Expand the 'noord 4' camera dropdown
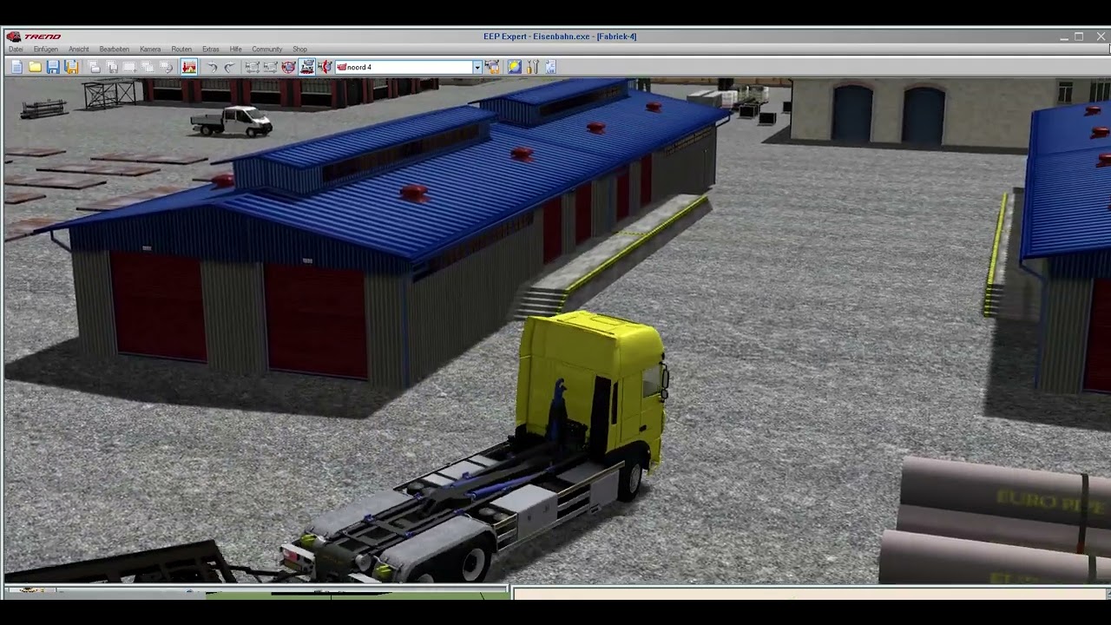The height and width of the screenshot is (625, 1111). pyautogui.click(x=477, y=67)
